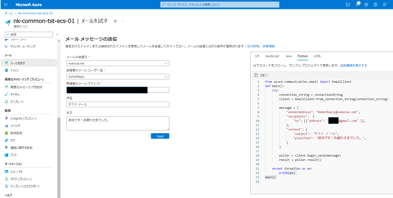The width and height of the screenshot is (393, 198).
Task: Click the ログ icon in sidebar
Action: click(7, 140)
